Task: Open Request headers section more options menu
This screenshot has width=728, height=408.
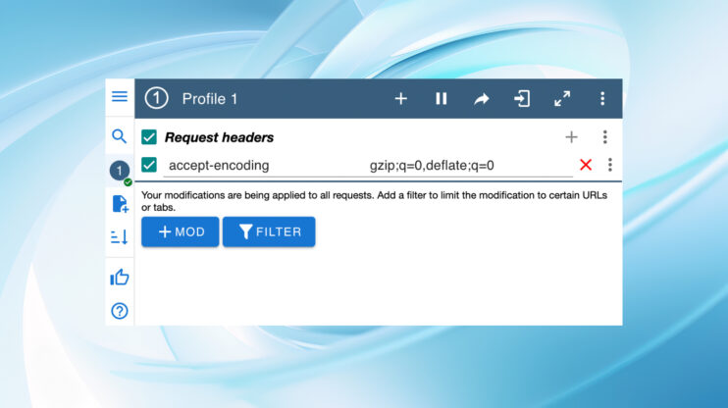Action: tap(604, 137)
